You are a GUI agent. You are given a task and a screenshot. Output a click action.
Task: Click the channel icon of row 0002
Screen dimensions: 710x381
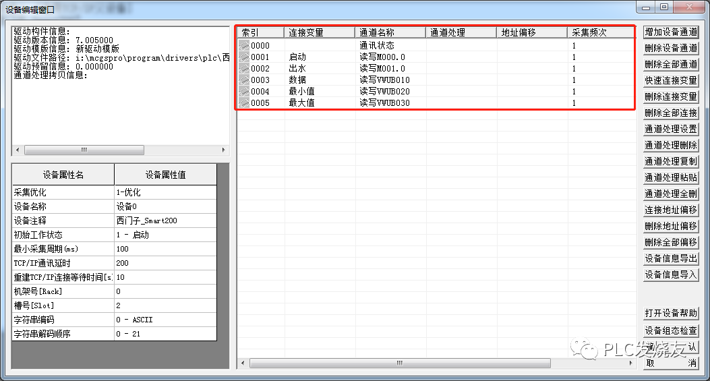(244, 68)
